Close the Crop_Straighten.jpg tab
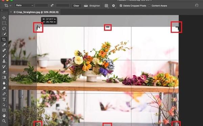This screenshot has height=126, width=203. pos(11,12)
